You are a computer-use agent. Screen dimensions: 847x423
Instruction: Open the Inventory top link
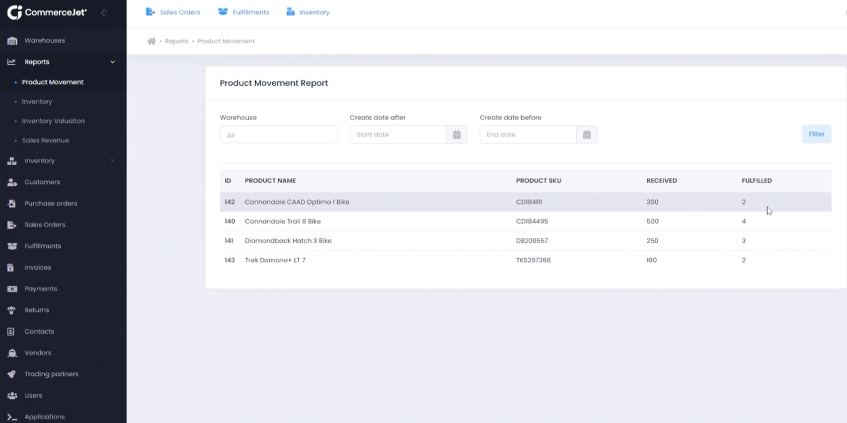(314, 12)
